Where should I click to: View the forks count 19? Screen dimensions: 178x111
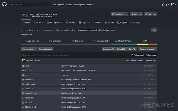[x=155, y=14]
